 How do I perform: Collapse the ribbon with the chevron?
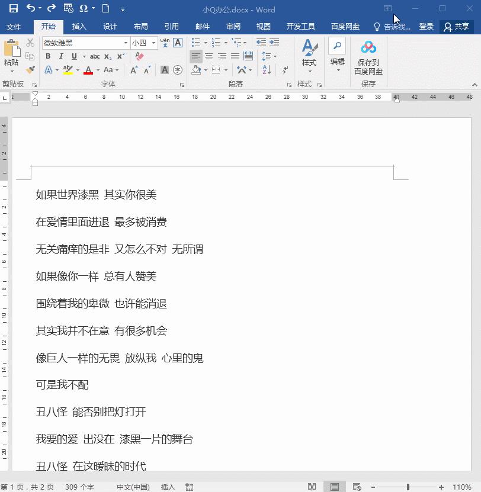coord(474,85)
